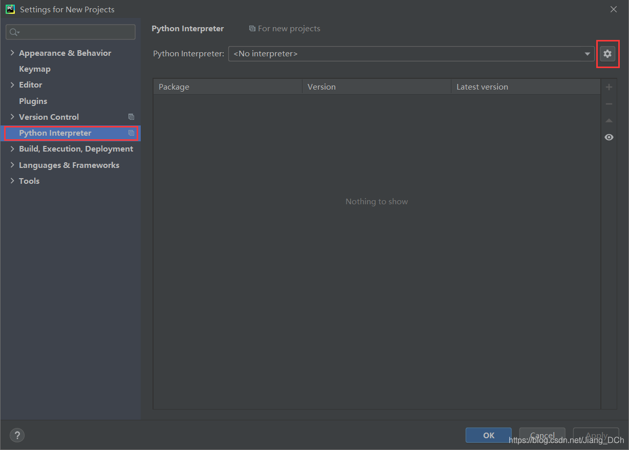The width and height of the screenshot is (629, 450).
Task: Expand the Tools section
Action: pyautogui.click(x=12, y=181)
